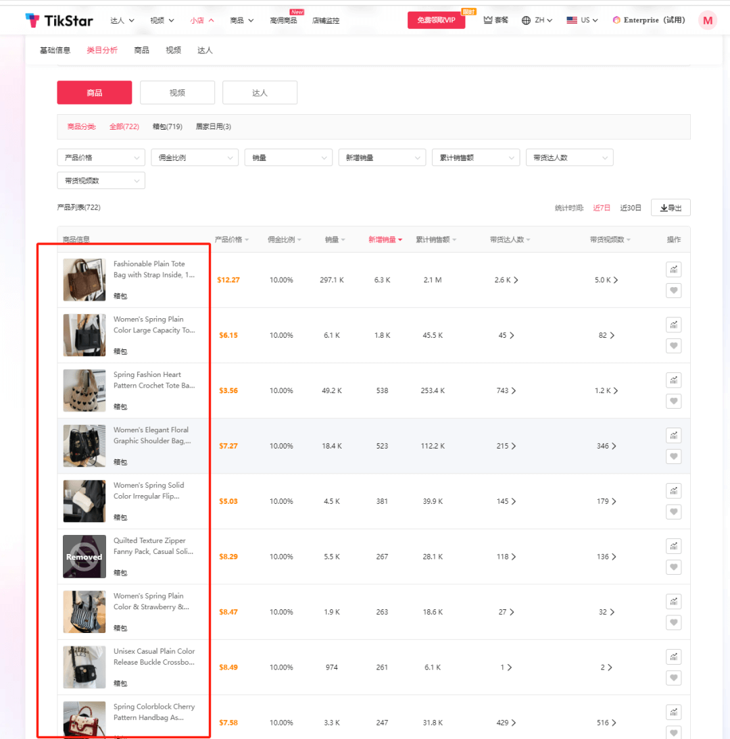Switch to the 视频 tab
This screenshot has height=739, width=730.
[x=177, y=93]
